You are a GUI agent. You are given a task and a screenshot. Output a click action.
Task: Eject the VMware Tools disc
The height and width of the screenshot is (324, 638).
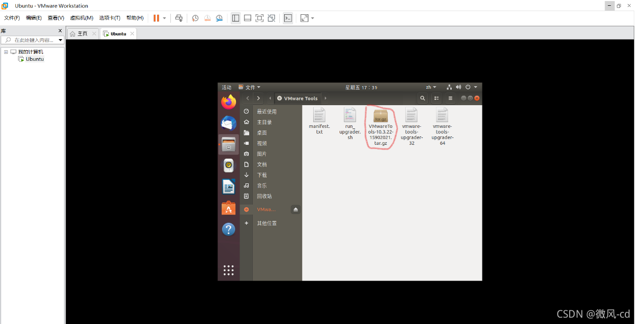tap(296, 209)
